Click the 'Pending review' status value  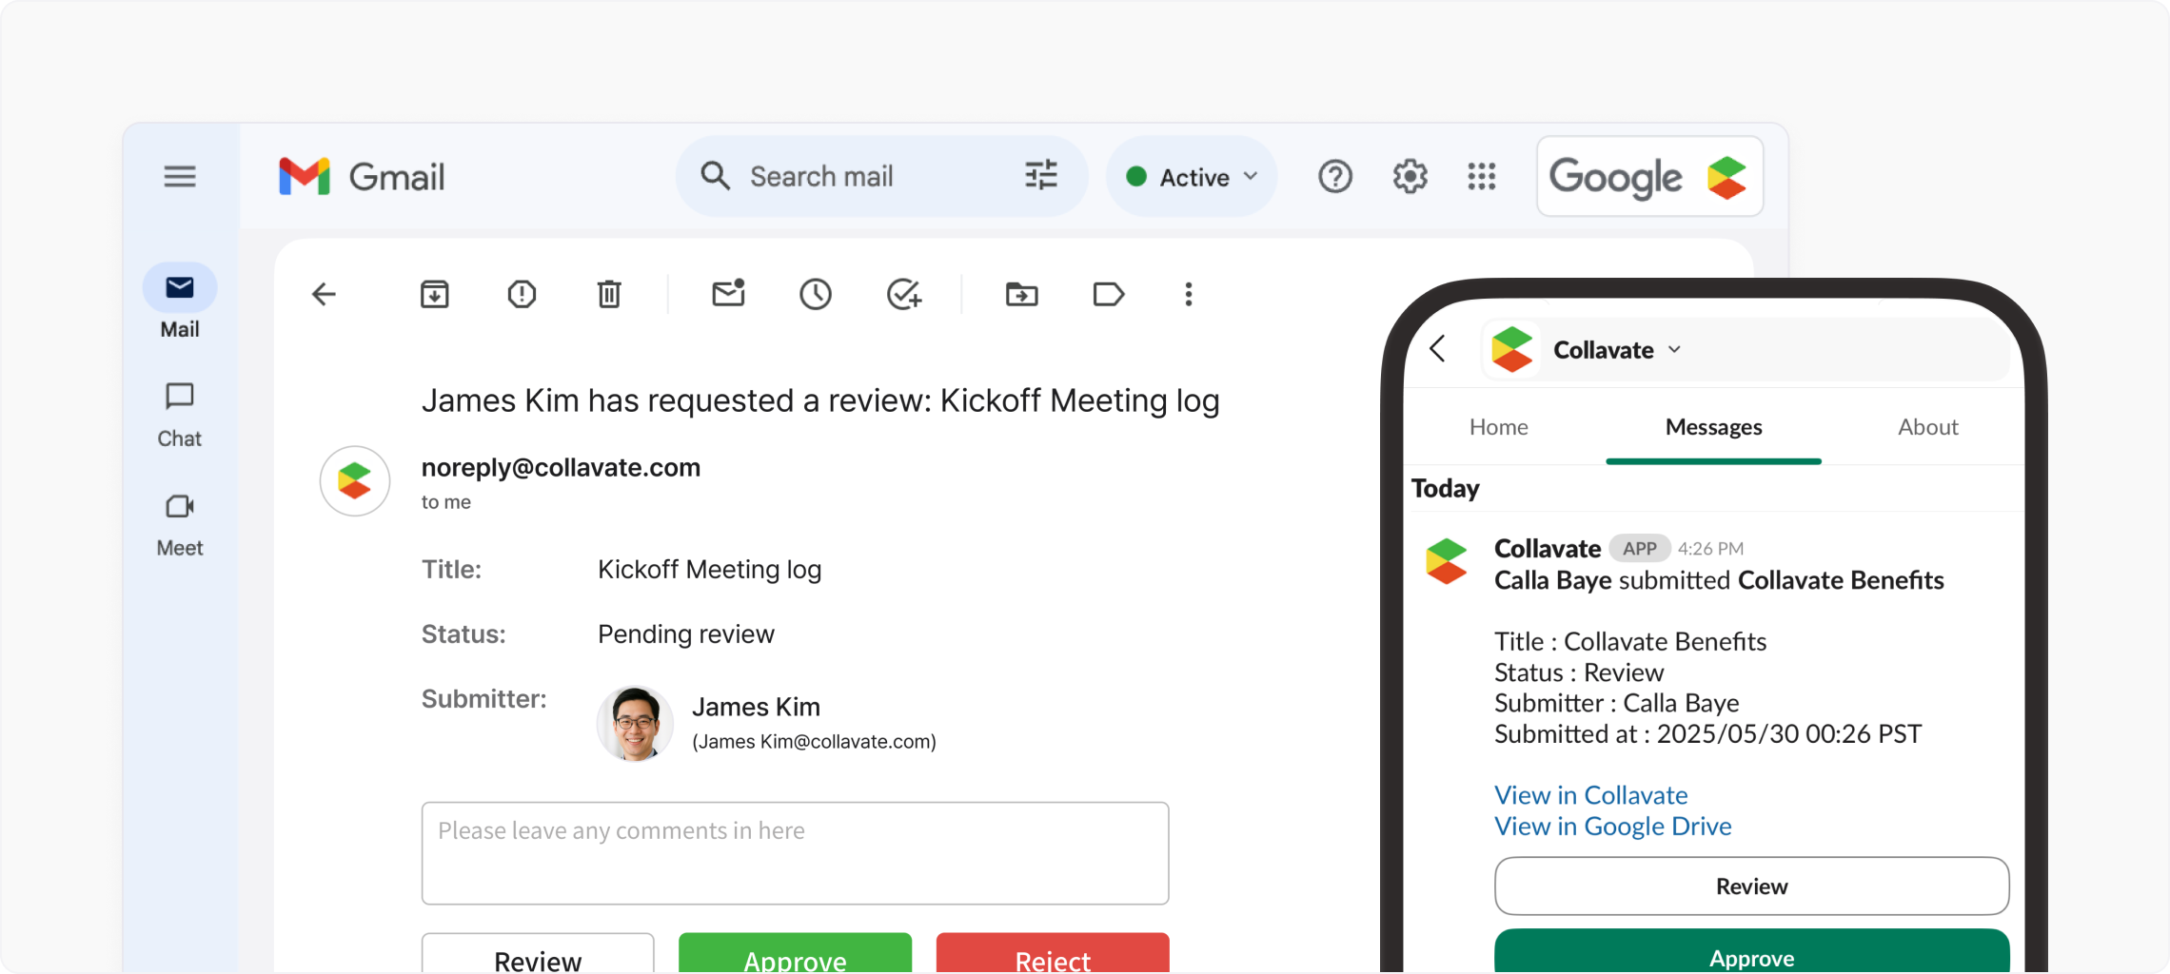tap(685, 634)
